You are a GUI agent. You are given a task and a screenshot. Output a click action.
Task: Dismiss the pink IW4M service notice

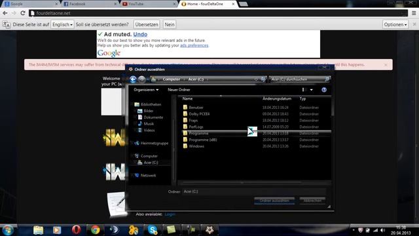coord(386,65)
